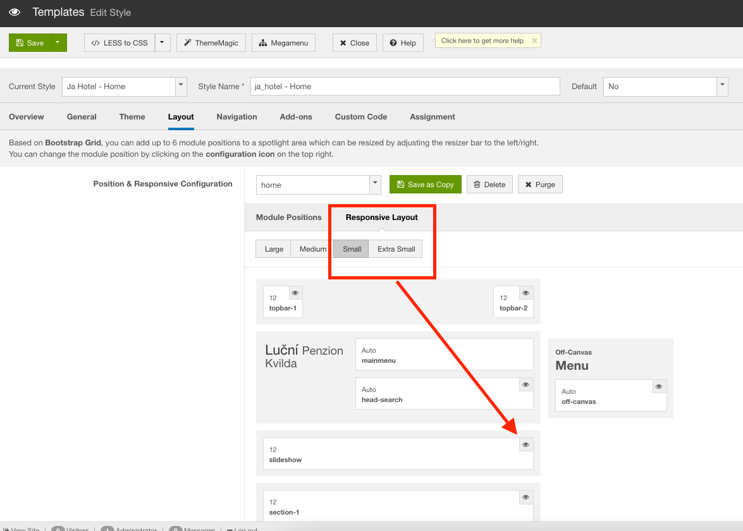Click the eye icon beside Templates title

click(x=15, y=12)
